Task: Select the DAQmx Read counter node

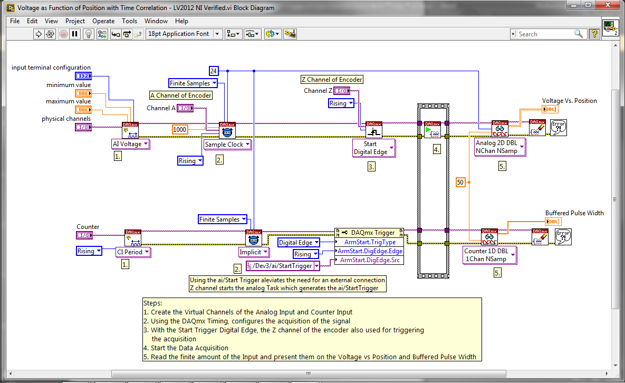Action: click(x=489, y=237)
